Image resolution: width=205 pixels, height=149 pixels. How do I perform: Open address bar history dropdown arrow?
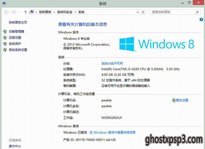[x=137, y=12]
